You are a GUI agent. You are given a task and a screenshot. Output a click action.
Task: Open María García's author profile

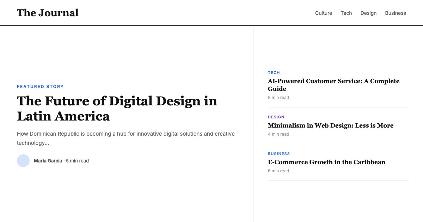point(48,161)
